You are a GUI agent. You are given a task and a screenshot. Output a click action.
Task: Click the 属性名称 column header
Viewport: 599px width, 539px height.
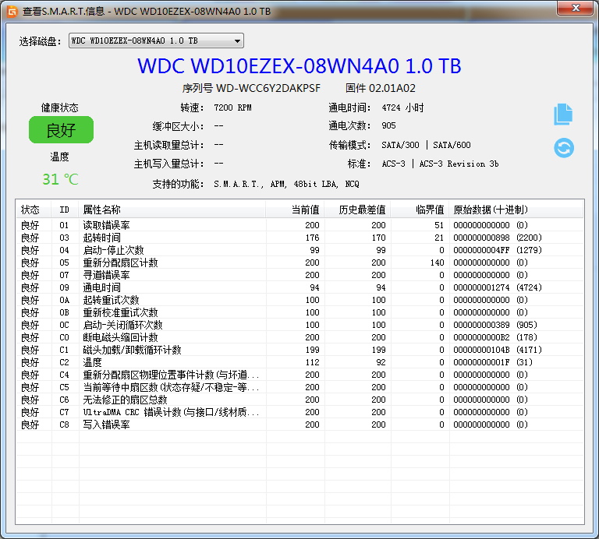[172, 210]
